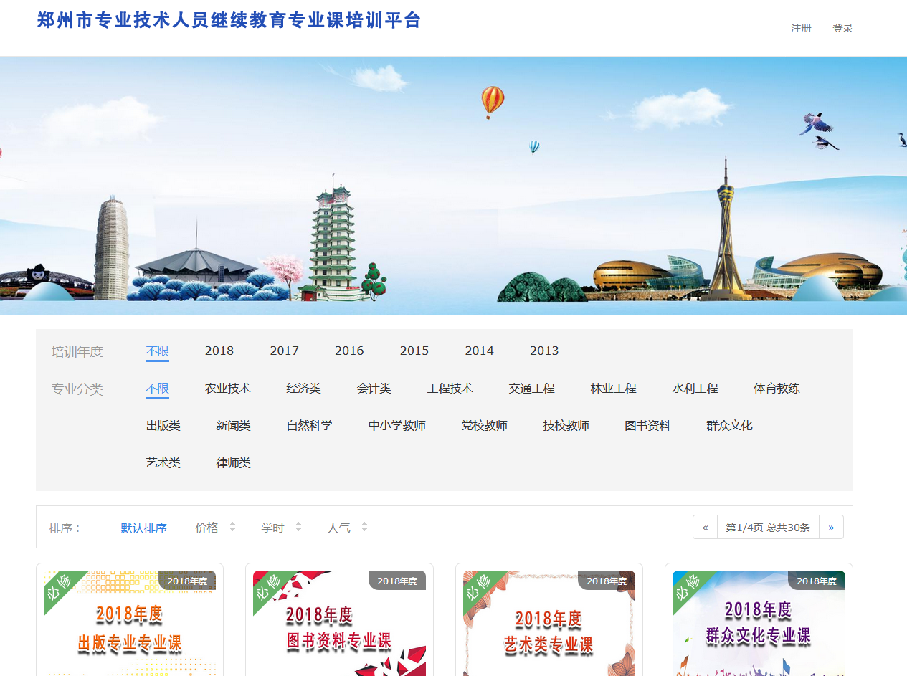This screenshot has width=907, height=676.
Task: Sort courses by price arrows icon
Action: [x=232, y=528]
